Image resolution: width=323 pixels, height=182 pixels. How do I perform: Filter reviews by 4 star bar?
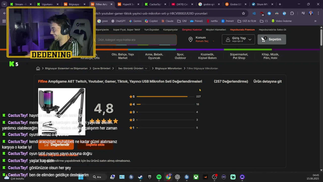point(165,104)
